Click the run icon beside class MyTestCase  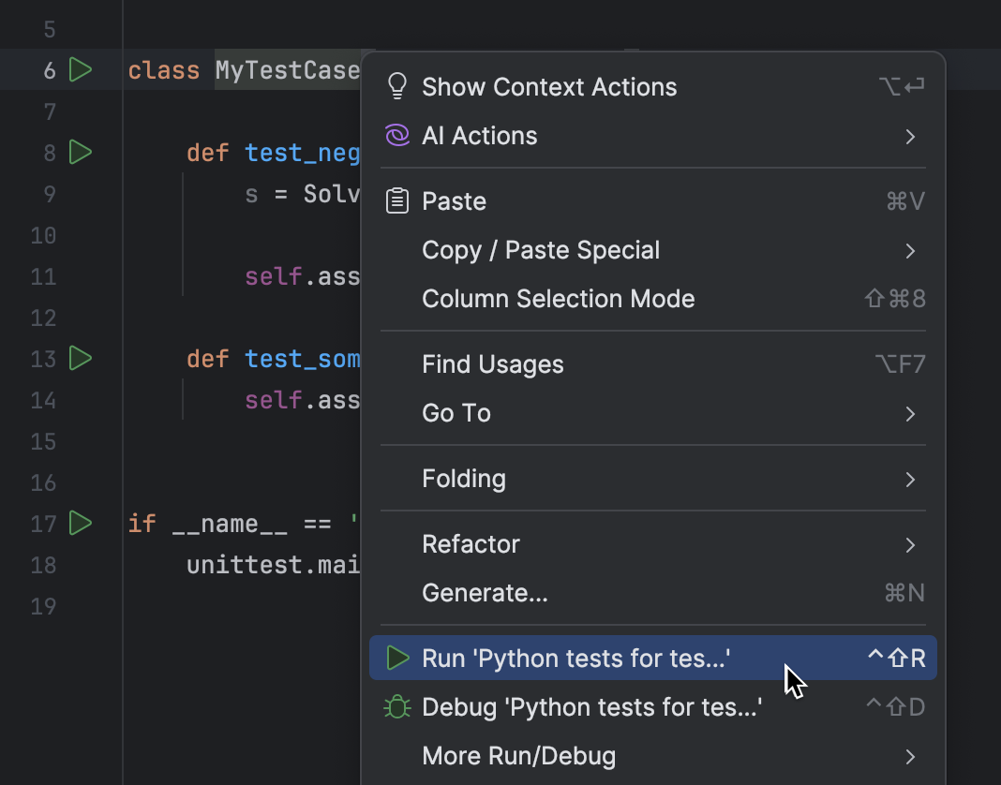(81, 69)
